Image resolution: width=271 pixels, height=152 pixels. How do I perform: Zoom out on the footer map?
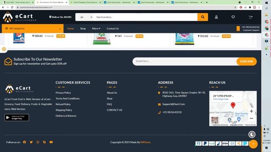point(252,119)
